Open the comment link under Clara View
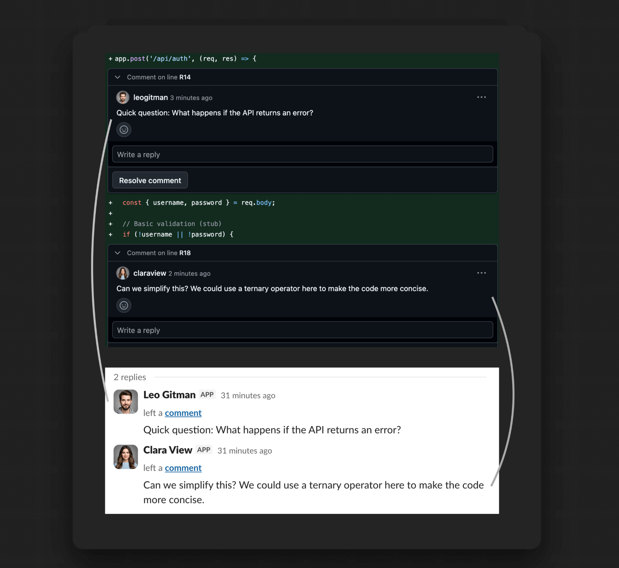 pos(183,468)
